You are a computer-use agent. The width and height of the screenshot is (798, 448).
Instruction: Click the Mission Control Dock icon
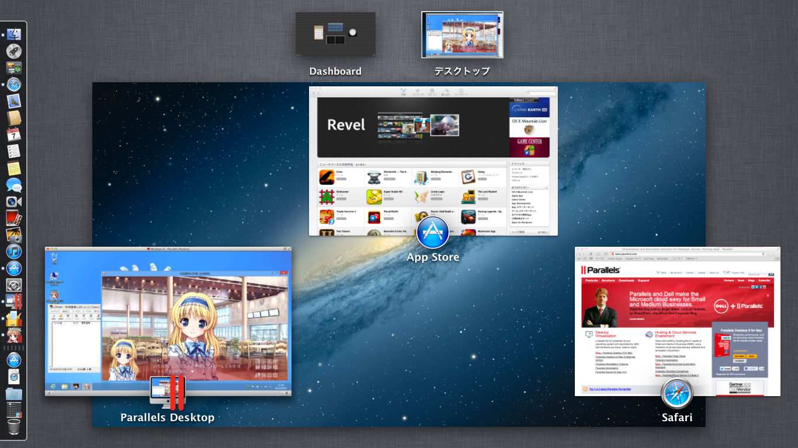14,68
